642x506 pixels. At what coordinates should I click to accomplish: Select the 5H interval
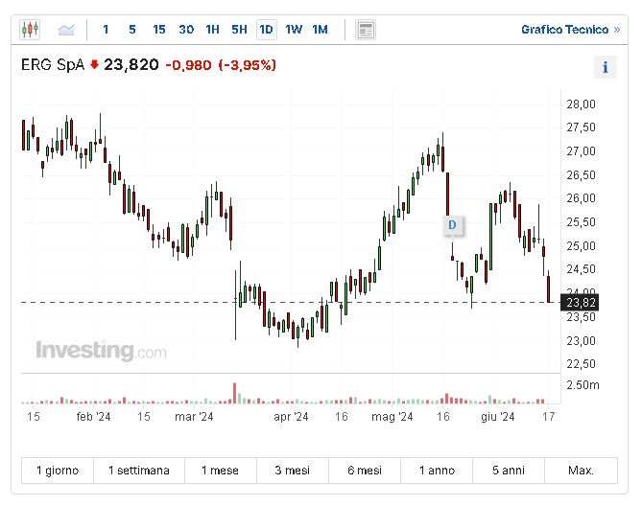[239, 30]
